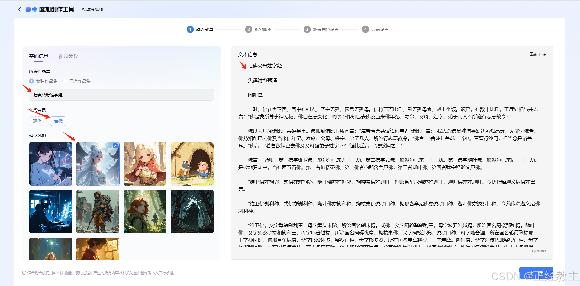580x286 pixels.
Task: Switch to the 基础信息 tab
Action: pos(39,56)
